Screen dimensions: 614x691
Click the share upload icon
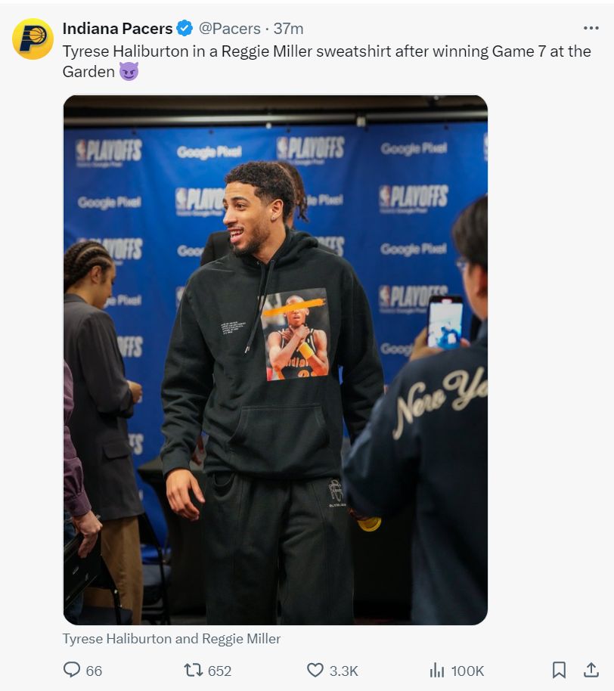(x=591, y=670)
